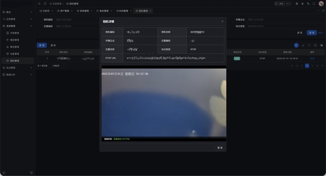The image size is (326, 176).
Task: Open the language translation icon
Action: (308, 4)
